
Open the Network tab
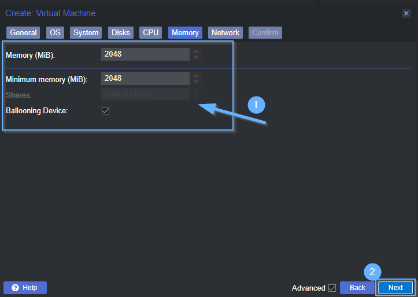(225, 33)
